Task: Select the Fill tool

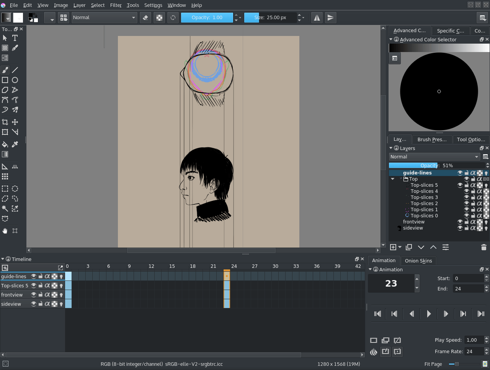Action: [x=5, y=144]
